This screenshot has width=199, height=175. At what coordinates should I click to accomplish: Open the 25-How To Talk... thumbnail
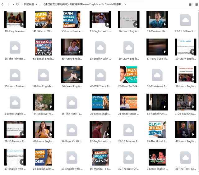click(x=129, y=74)
